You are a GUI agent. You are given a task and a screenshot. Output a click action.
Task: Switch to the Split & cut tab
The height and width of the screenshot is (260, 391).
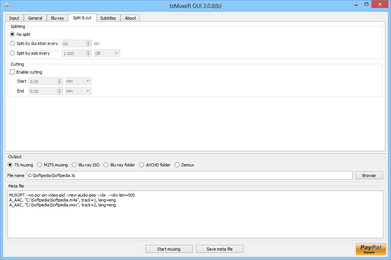[82, 18]
